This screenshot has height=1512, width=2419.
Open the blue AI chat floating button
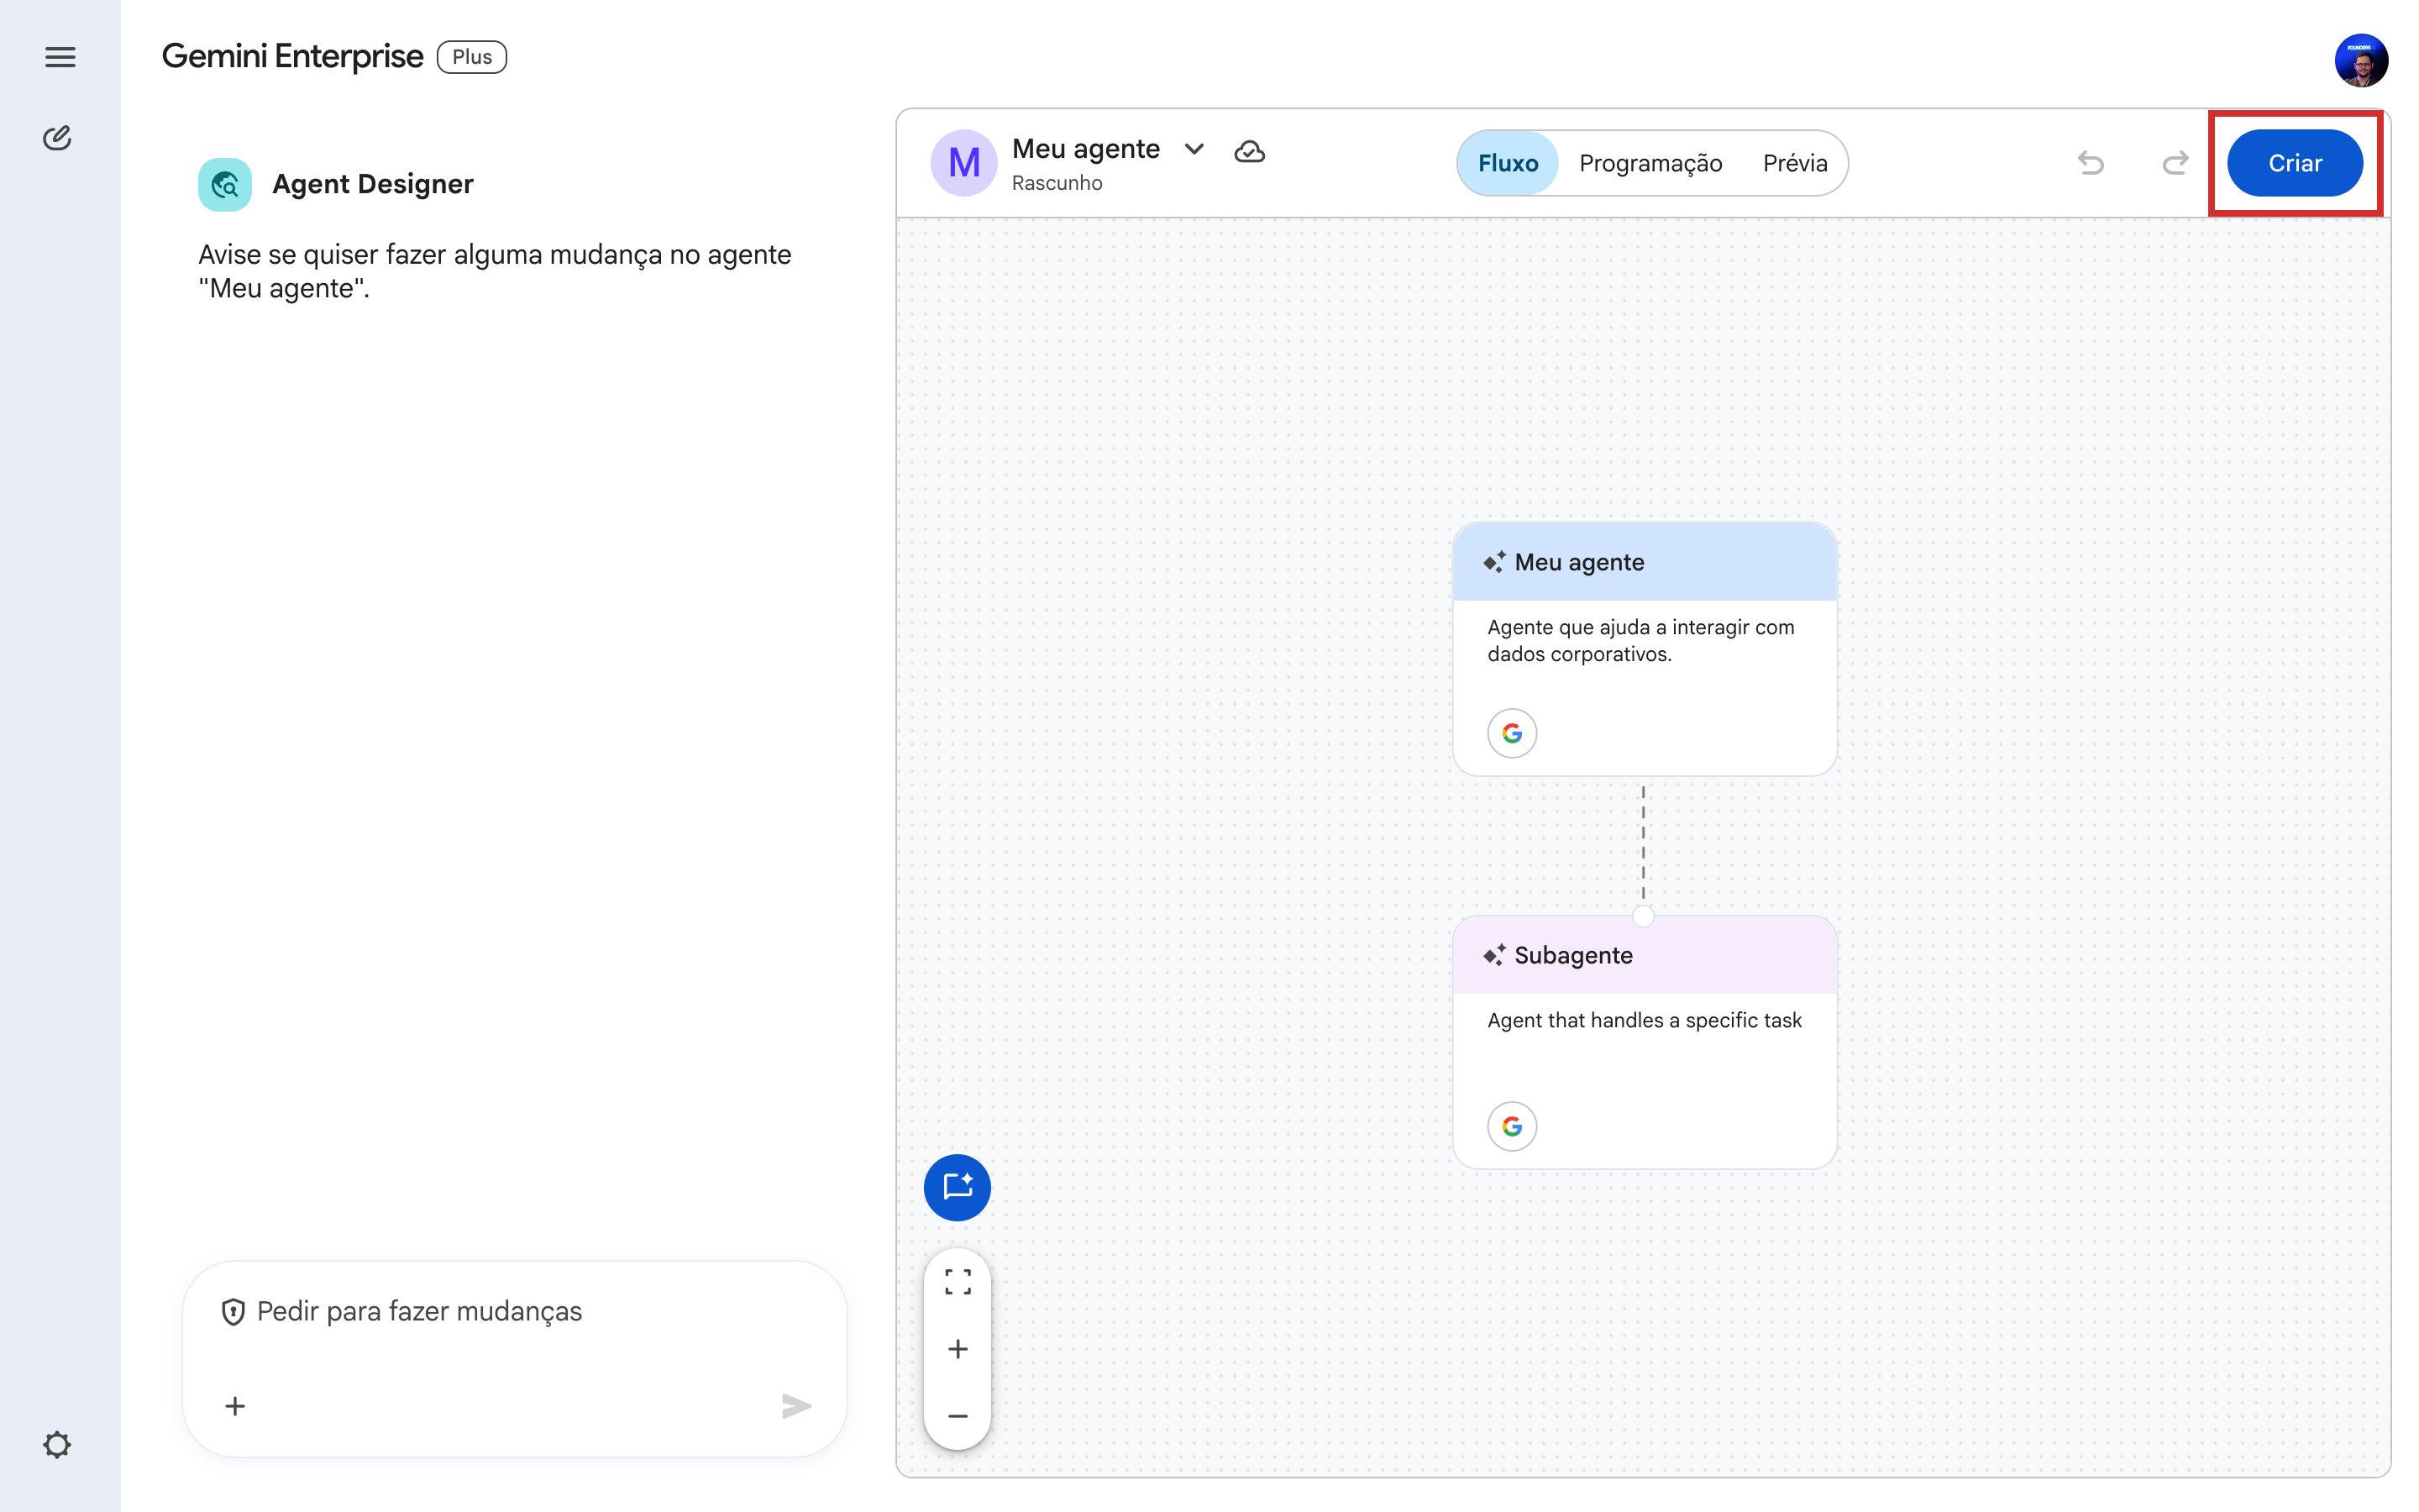pos(957,1188)
